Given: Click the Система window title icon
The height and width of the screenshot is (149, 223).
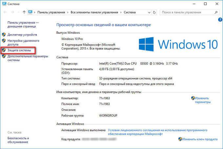Looking at the screenshot, I should tap(4, 4).
